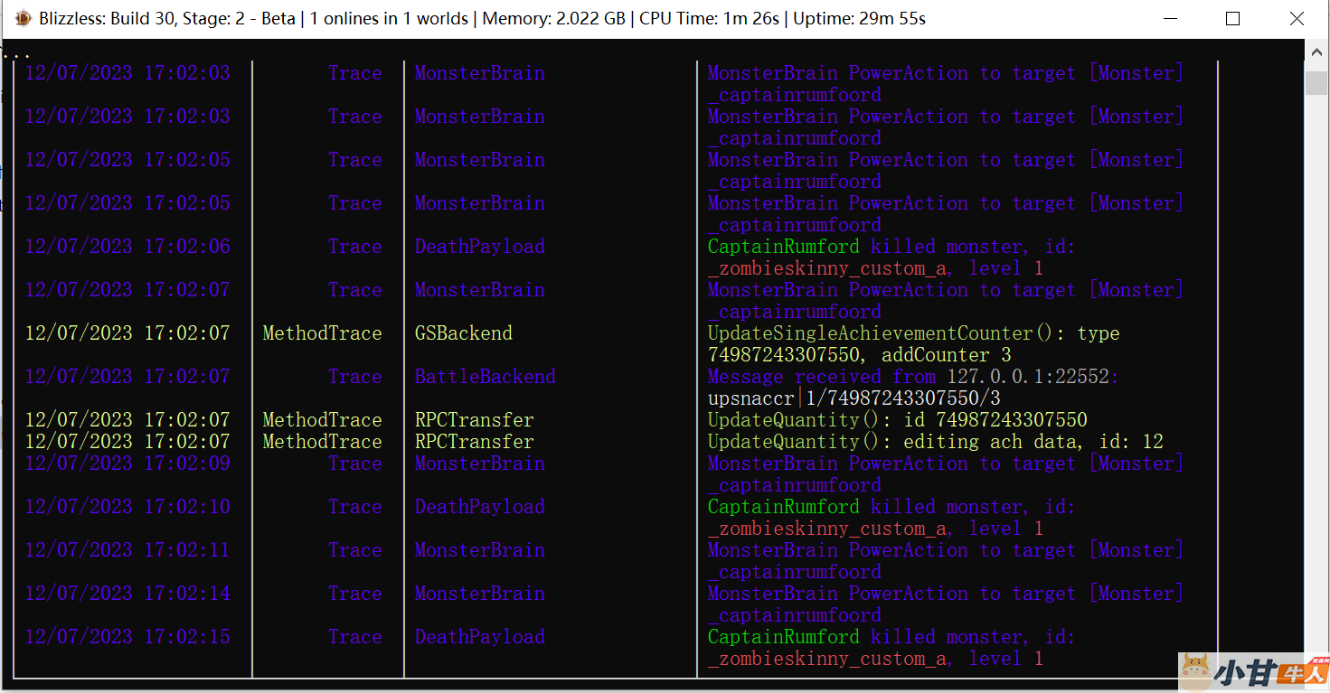Click 'UpdateQuantity(): editing ach data, id: 12'
The image size is (1330, 693).
point(935,441)
